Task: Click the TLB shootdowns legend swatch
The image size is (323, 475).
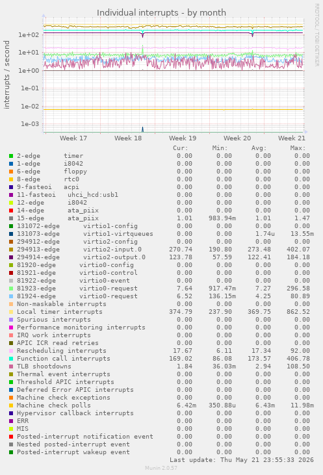Action: 11,366
